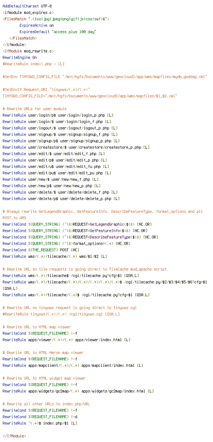Viewport: 213px width, 442px height.
Task: Click the RewriteCond with REQUEST=GetLegendGraphic
Action: 77,224
